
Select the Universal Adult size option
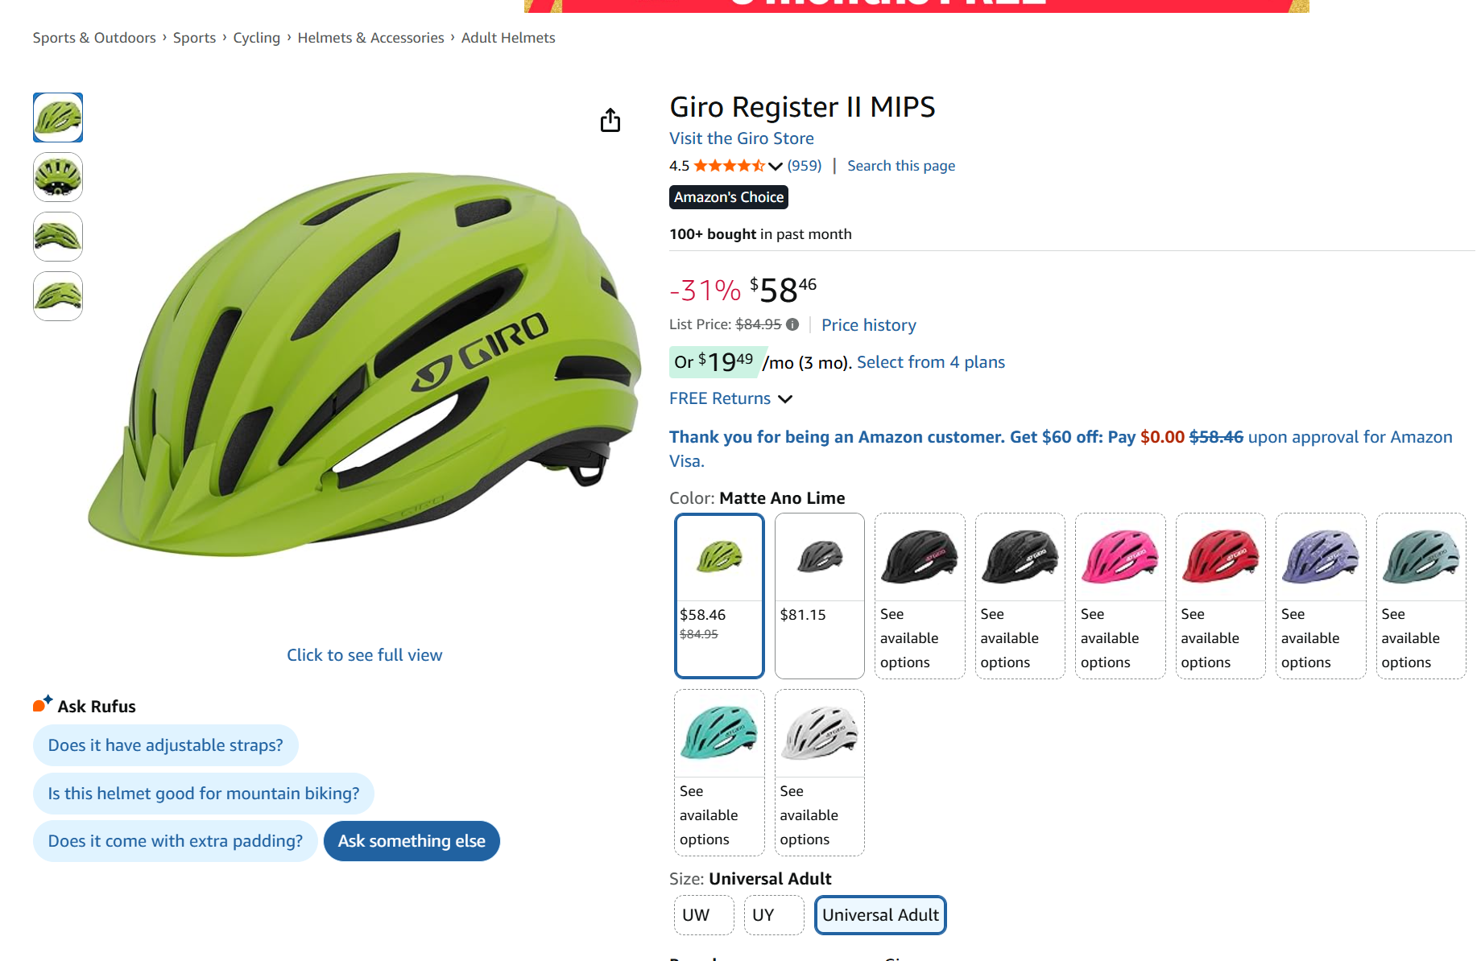coord(880,915)
